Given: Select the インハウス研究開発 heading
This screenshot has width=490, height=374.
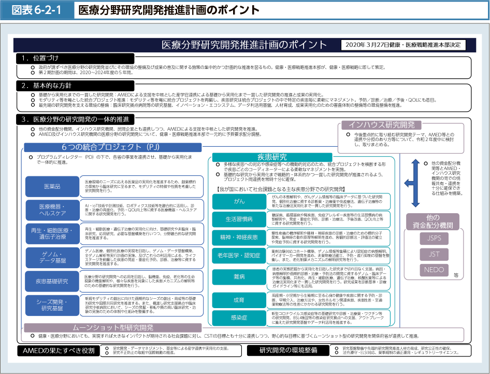Looking at the screenshot, I should 381,124.
